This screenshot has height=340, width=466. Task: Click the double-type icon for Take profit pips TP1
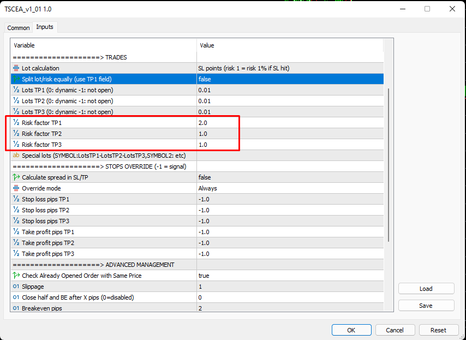pyautogui.click(x=16, y=232)
